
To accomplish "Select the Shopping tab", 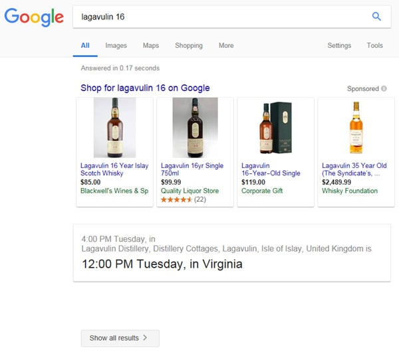I will pos(189,46).
